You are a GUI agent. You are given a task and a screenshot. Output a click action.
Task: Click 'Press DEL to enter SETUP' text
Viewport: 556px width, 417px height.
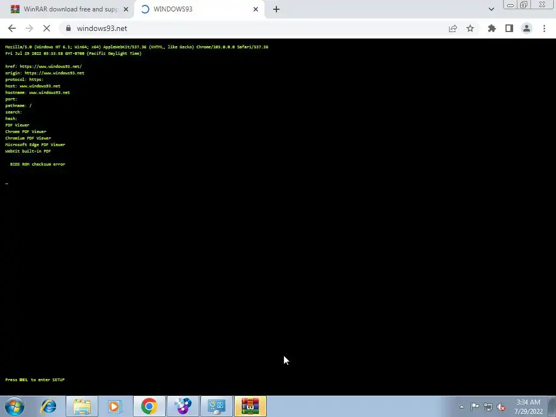click(x=35, y=380)
